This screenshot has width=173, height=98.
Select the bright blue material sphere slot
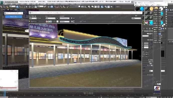[x=142, y=9]
